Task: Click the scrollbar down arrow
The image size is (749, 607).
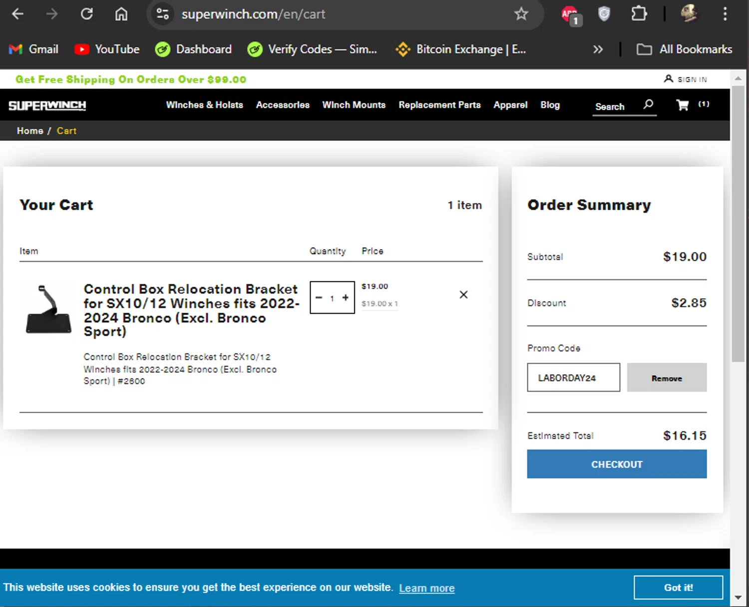Action: [x=738, y=598]
